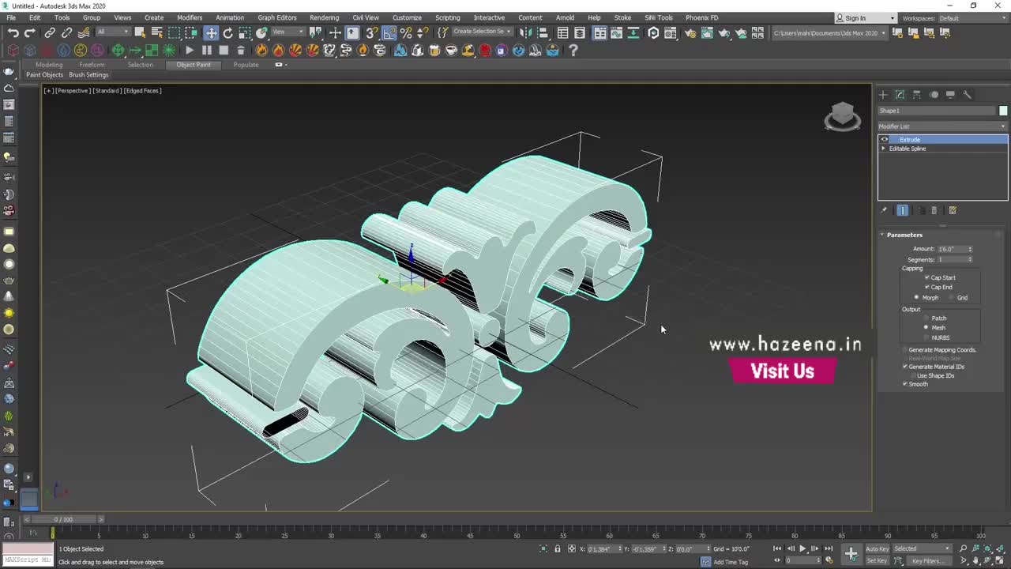Activate the Select and Move tool
Screen dimensions: 1011x569
[211, 32]
